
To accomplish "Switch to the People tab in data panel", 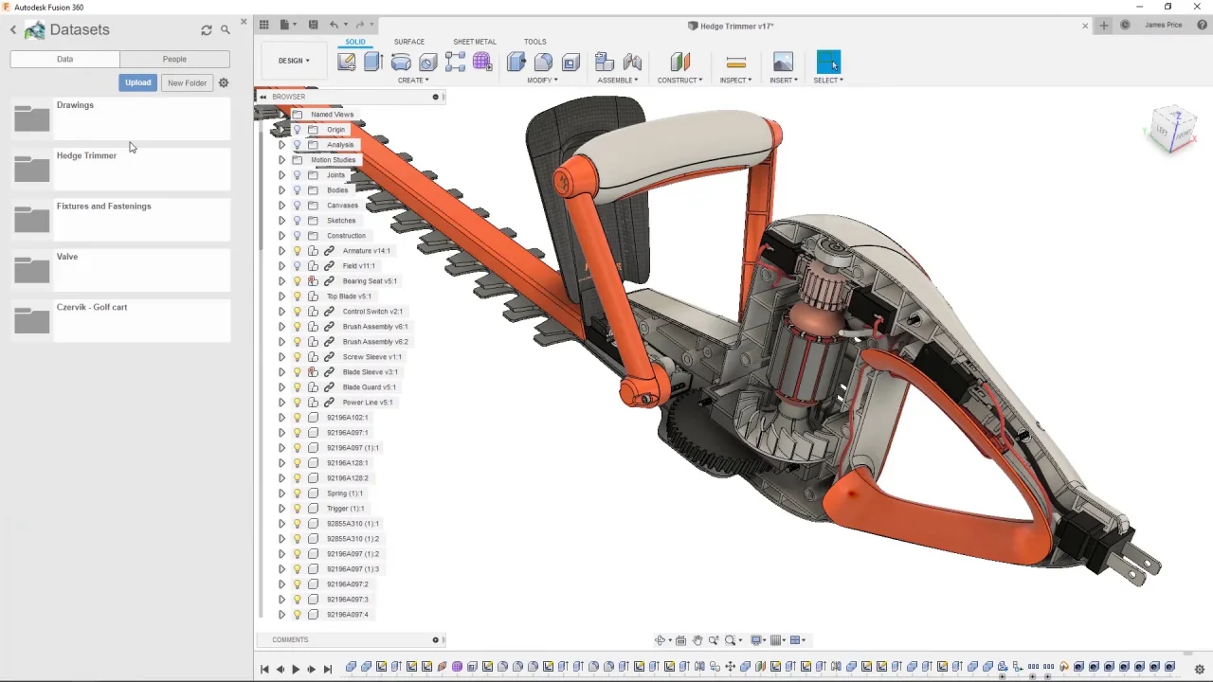I will pyautogui.click(x=174, y=59).
